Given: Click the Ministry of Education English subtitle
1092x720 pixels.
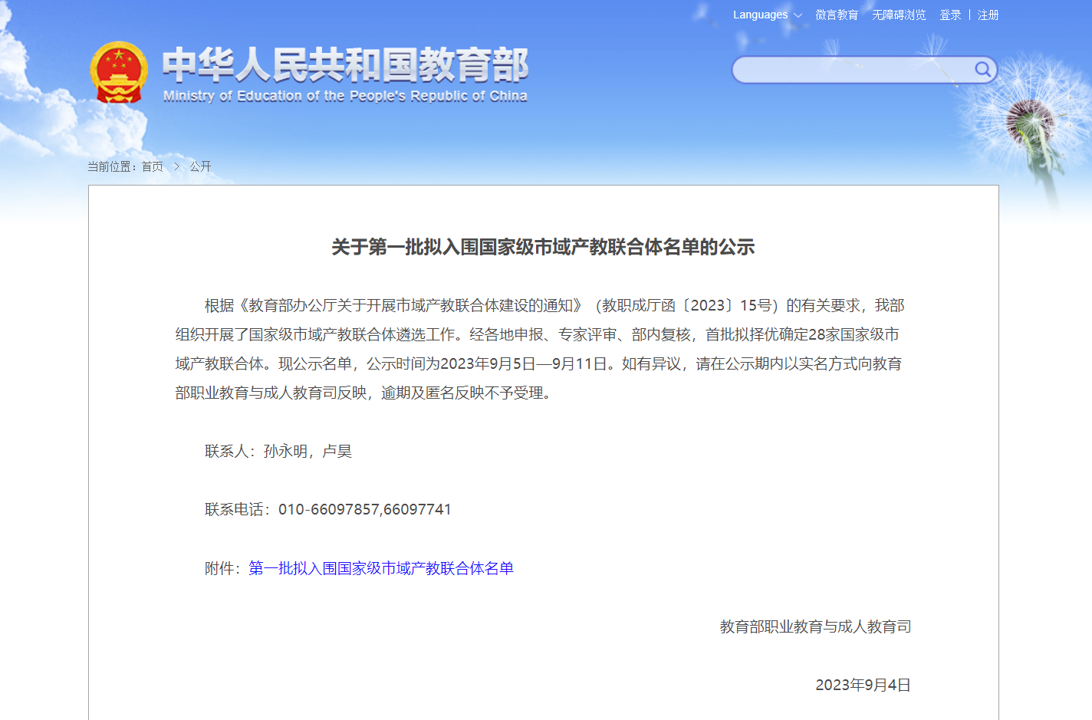Looking at the screenshot, I should [345, 96].
